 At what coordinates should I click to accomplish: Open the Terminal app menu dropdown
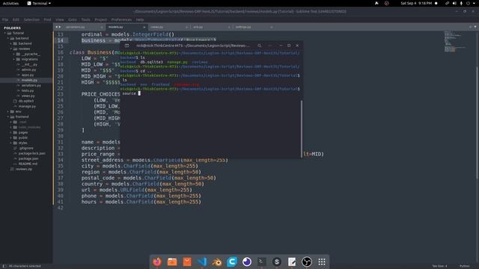[39, 3]
